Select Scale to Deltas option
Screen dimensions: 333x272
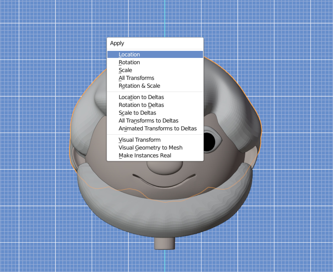pyautogui.click(x=137, y=113)
